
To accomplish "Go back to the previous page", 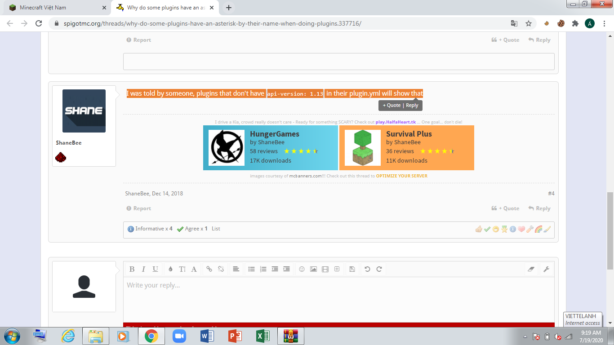I will pyautogui.click(x=10, y=23).
